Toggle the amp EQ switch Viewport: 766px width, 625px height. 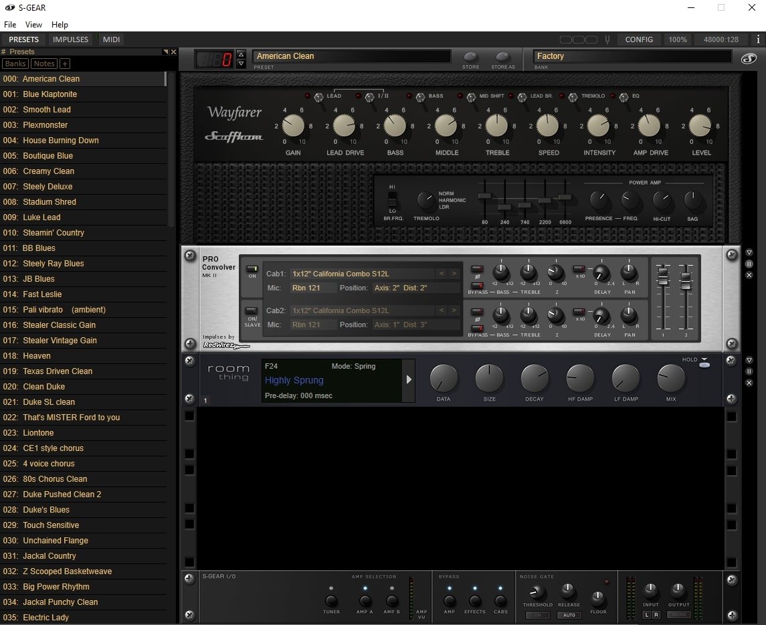click(624, 97)
